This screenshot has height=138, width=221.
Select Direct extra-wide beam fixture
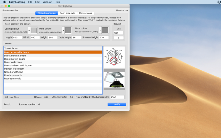[x=53, y=52]
